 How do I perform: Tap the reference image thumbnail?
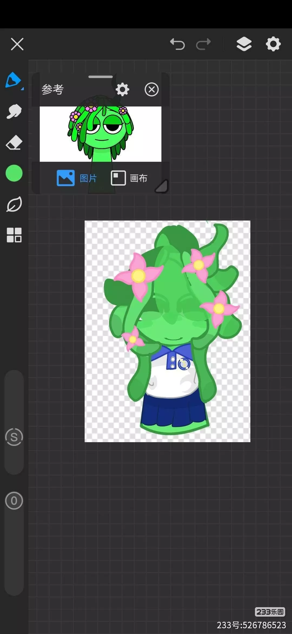click(x=101, y=134)
